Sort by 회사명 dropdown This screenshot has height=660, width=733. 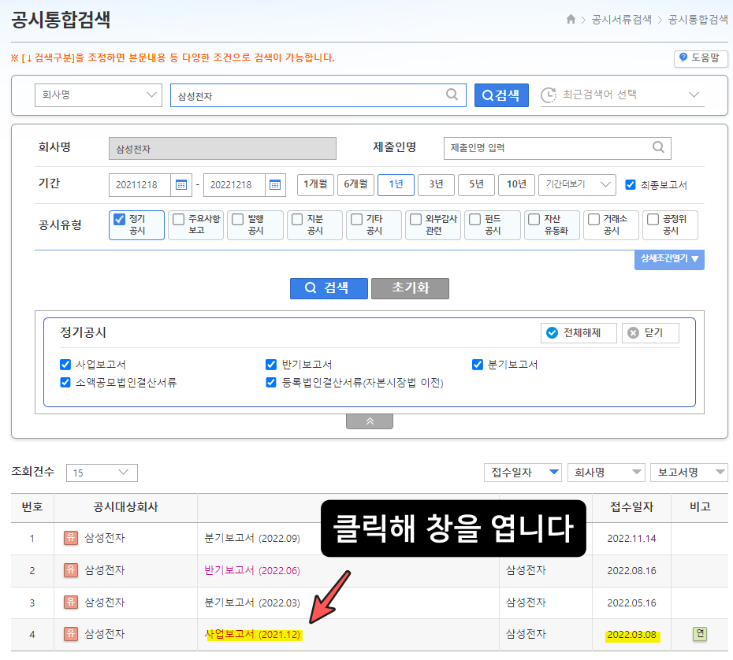click(606, 473)
